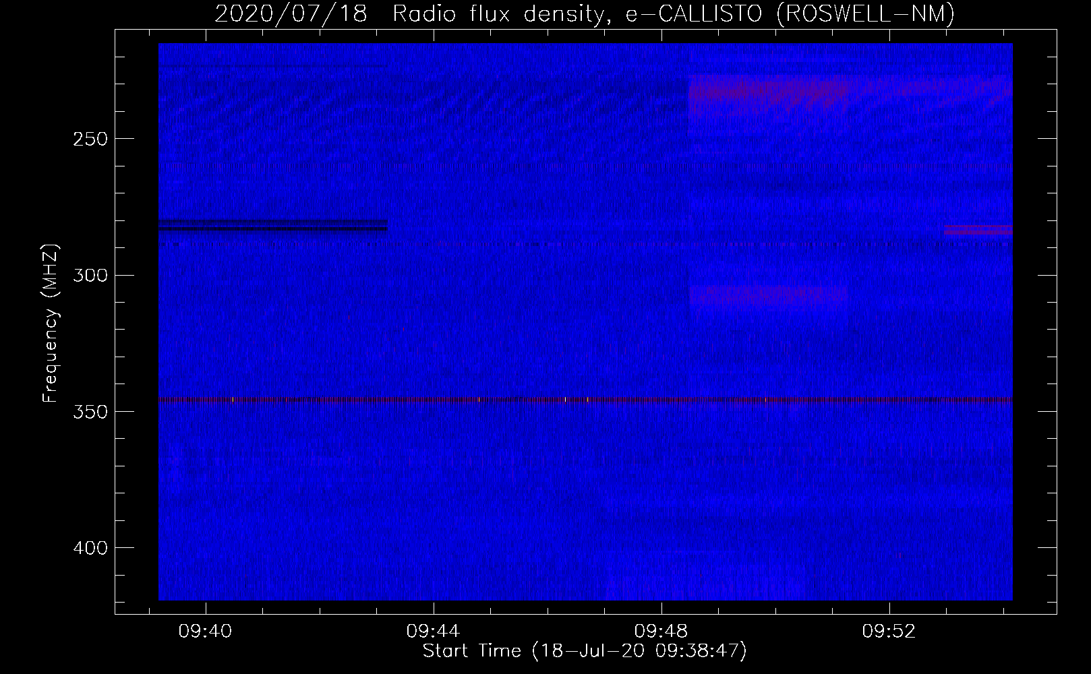Click the red interference line near 350 MHz
This screenshot has width=1091, height=674.
585,400
